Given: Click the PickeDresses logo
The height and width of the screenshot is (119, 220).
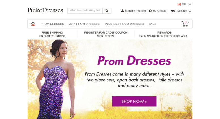Looking at the screenshot, I should coord(45,10).
